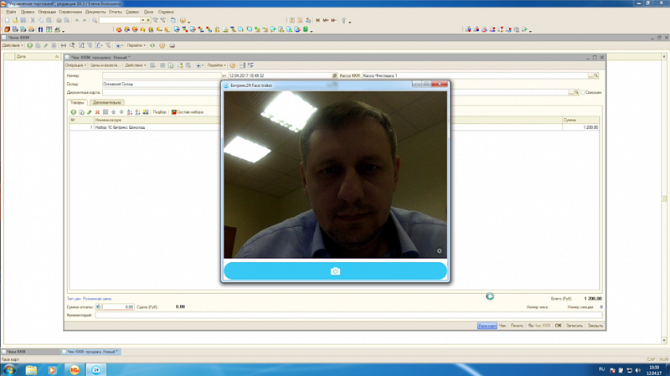Click the pencil edit row icon in Товары toolbar
This screenshot has height=376, width=670.
90,112
